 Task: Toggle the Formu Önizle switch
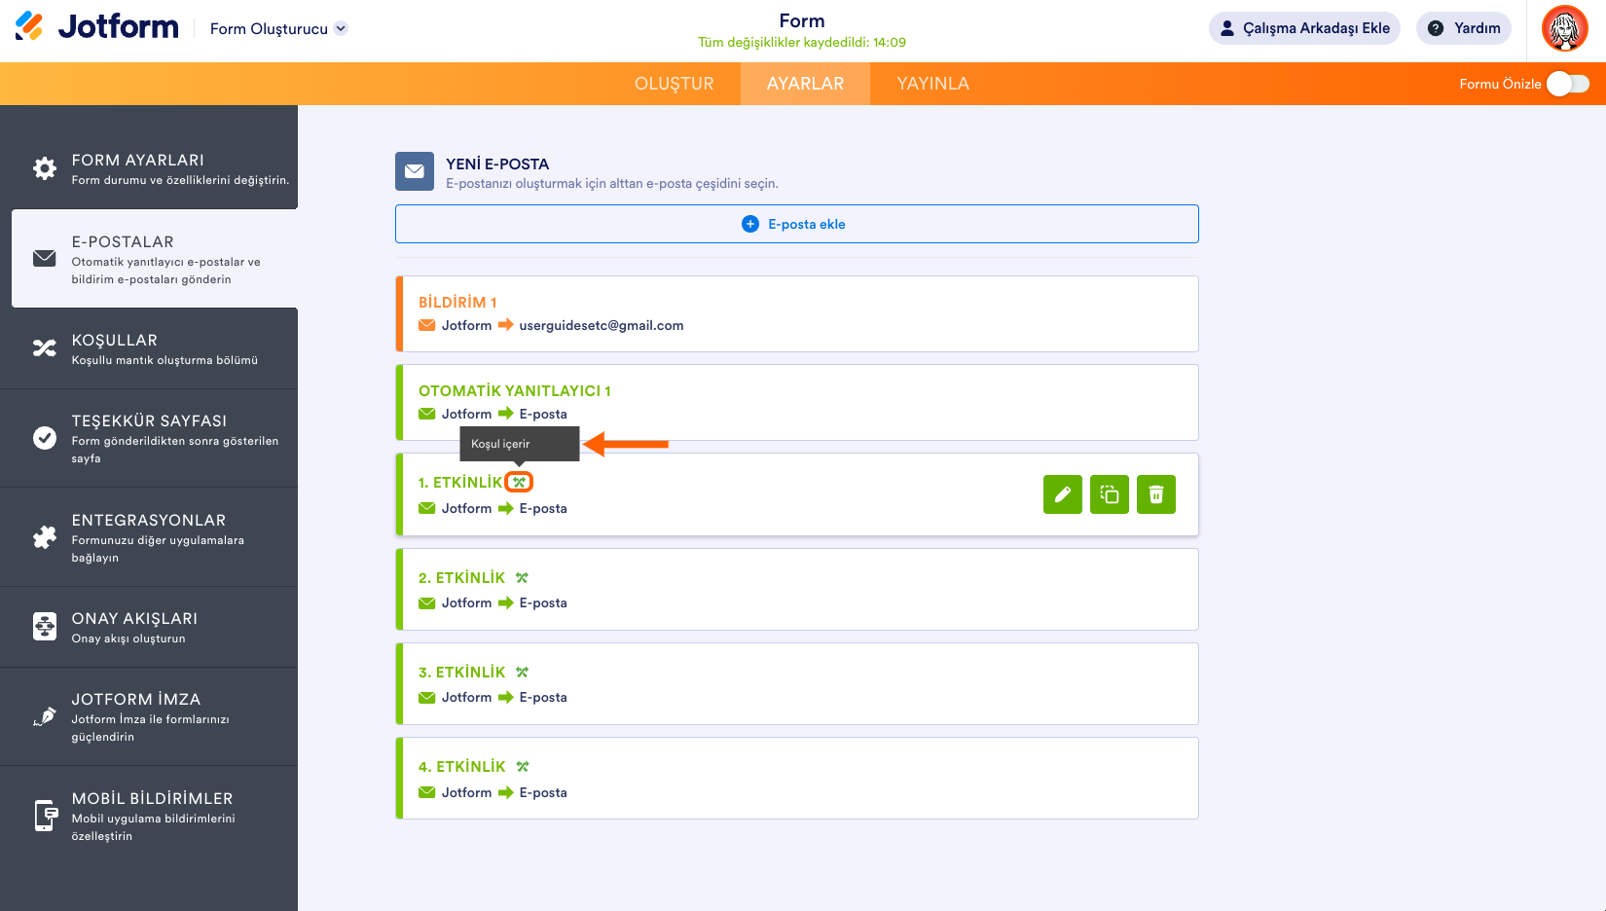(x=1568, y=84)
